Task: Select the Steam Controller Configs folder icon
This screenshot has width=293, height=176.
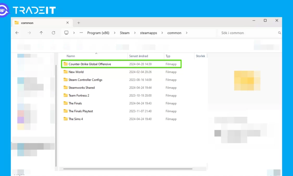Action: pyautogui.click(x=65, y=80)
